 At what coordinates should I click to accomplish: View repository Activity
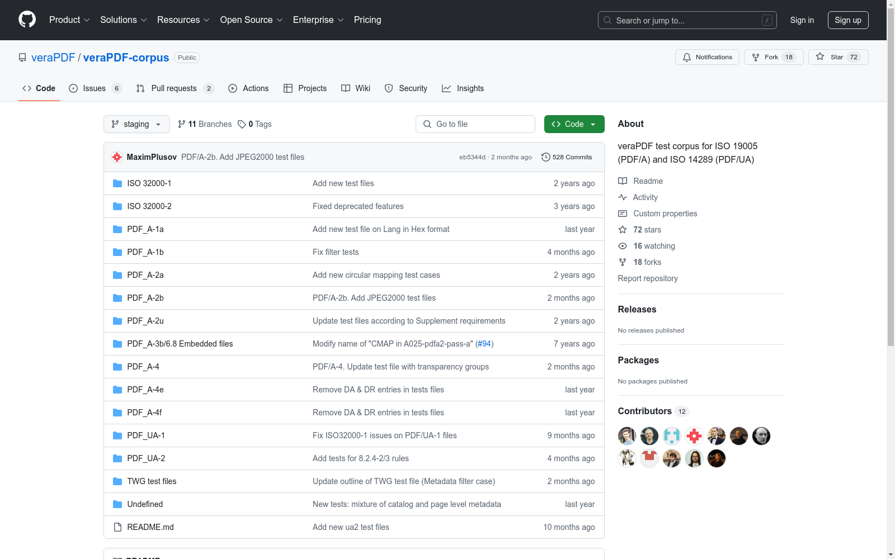click(638, 197)
